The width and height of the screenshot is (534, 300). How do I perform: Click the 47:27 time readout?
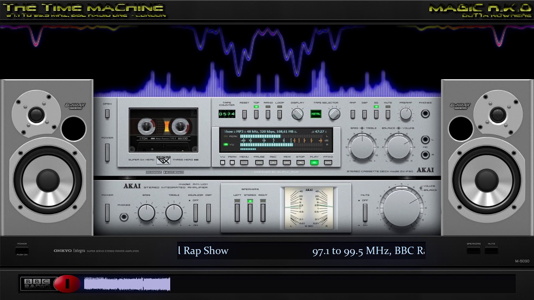[320, 132]
